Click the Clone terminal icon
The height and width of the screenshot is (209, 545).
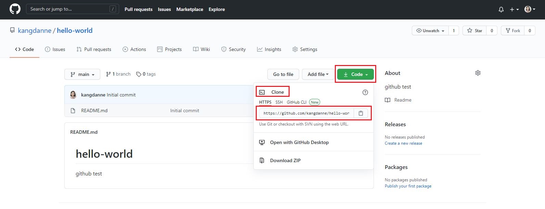point(262,92)
